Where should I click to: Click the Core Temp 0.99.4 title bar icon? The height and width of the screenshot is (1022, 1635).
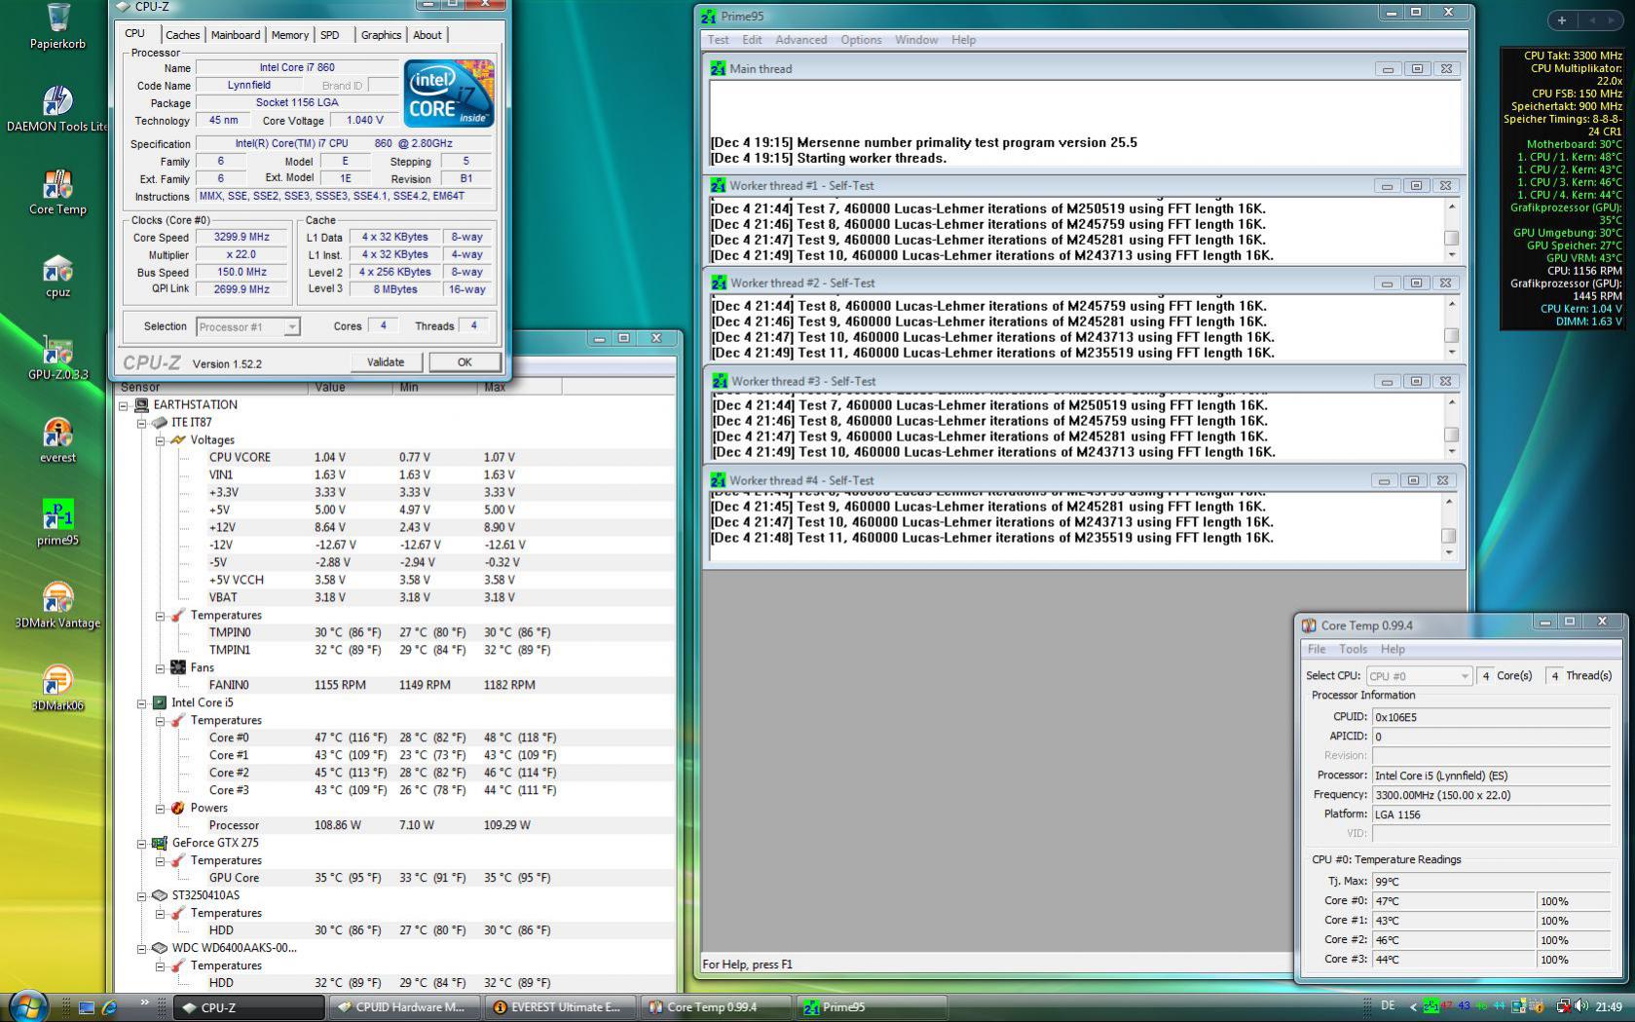point(1309,625)
